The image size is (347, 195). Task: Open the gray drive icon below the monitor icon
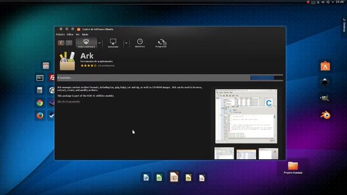[40, 90]
